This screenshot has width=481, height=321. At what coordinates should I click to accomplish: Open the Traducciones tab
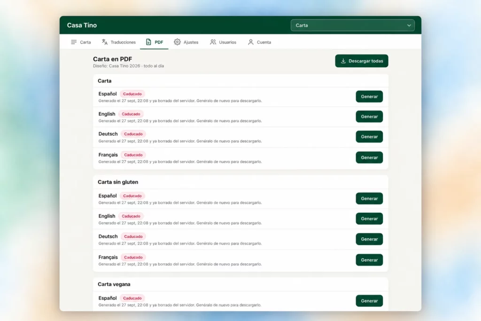point(119,42)
